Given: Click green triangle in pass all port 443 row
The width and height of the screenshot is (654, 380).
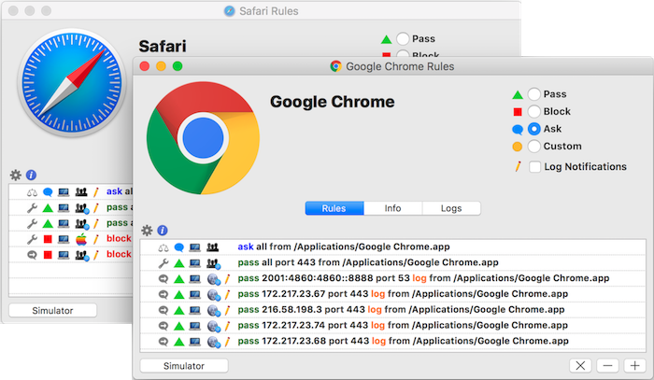Looking at the screenshot, I should click(x=179, y=263).
